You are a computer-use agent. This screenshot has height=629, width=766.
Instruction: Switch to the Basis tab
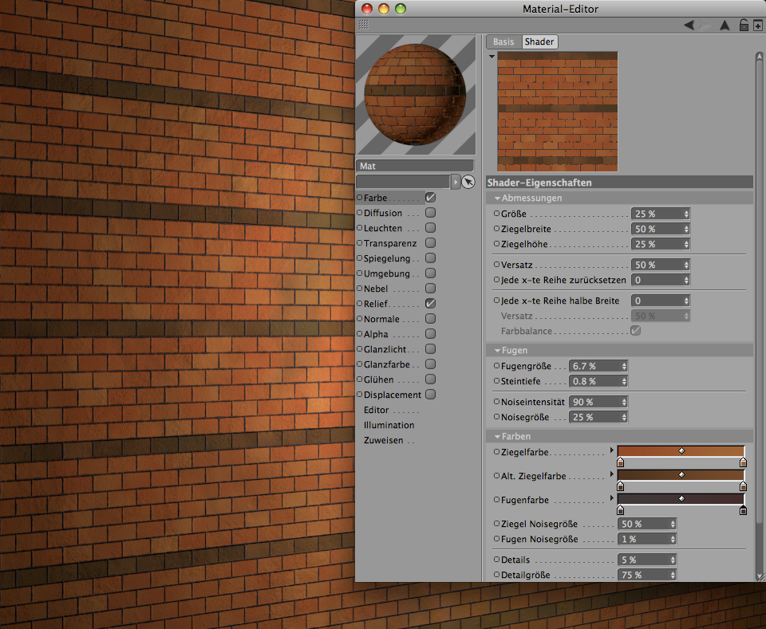point(503,41)
